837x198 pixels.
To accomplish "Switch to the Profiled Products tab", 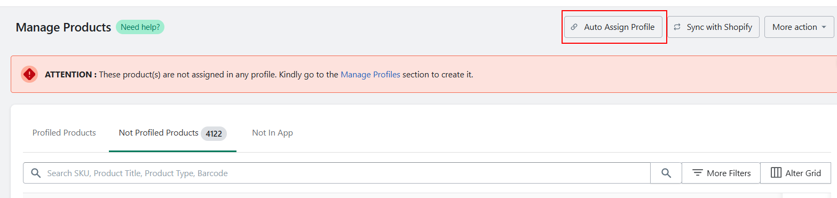I will click(x=64, y=133).
